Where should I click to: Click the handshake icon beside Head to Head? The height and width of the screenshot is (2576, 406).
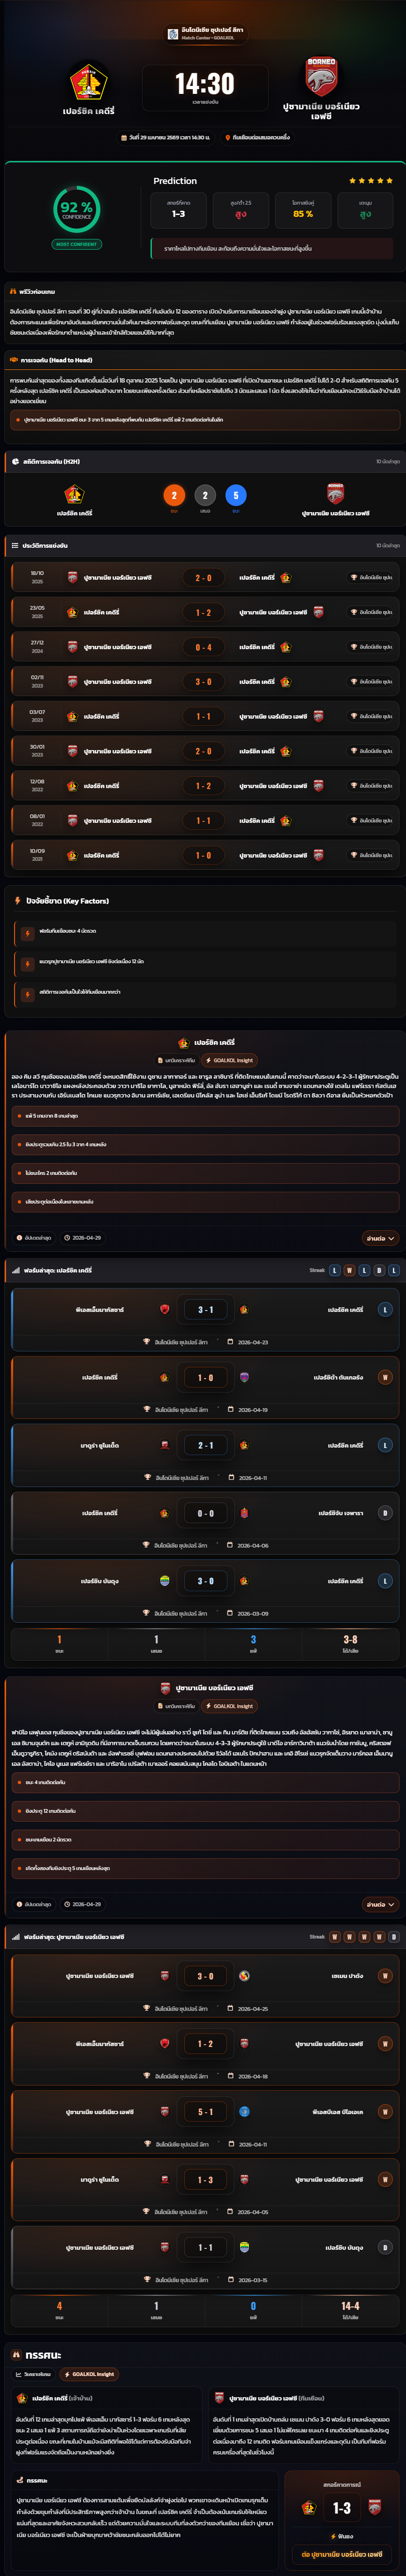click(14, 360)
